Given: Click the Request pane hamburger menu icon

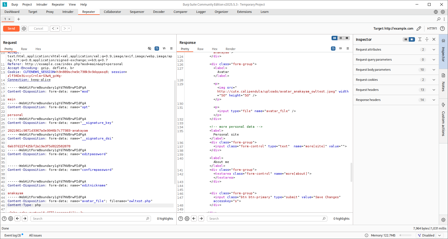Looking at the screenshot, I should (x=171, y=48).
